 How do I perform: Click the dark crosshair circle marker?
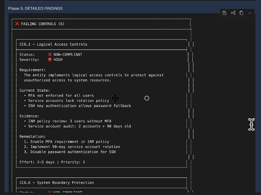tap(115, 98)
